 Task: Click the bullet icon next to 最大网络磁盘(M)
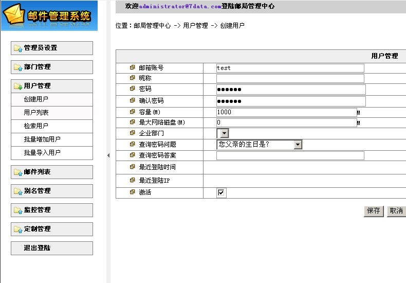pyautogui.click(x=132, y=122)
